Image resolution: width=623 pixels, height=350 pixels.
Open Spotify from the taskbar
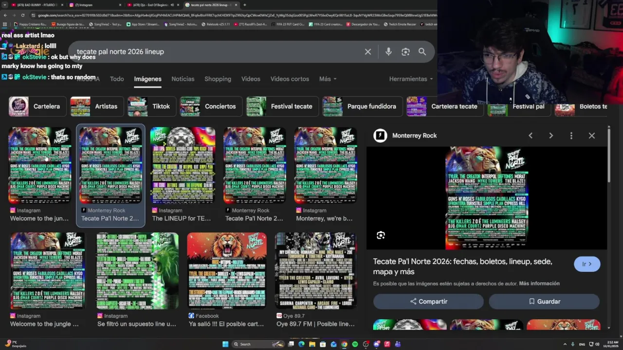click(355, 344)
